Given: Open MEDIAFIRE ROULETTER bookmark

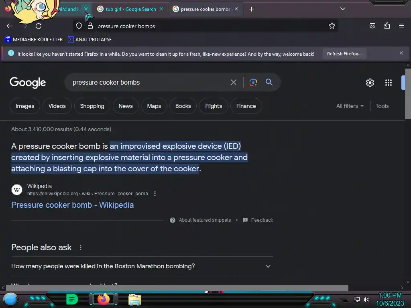Looking at the screenshot, I should [34, 40].
